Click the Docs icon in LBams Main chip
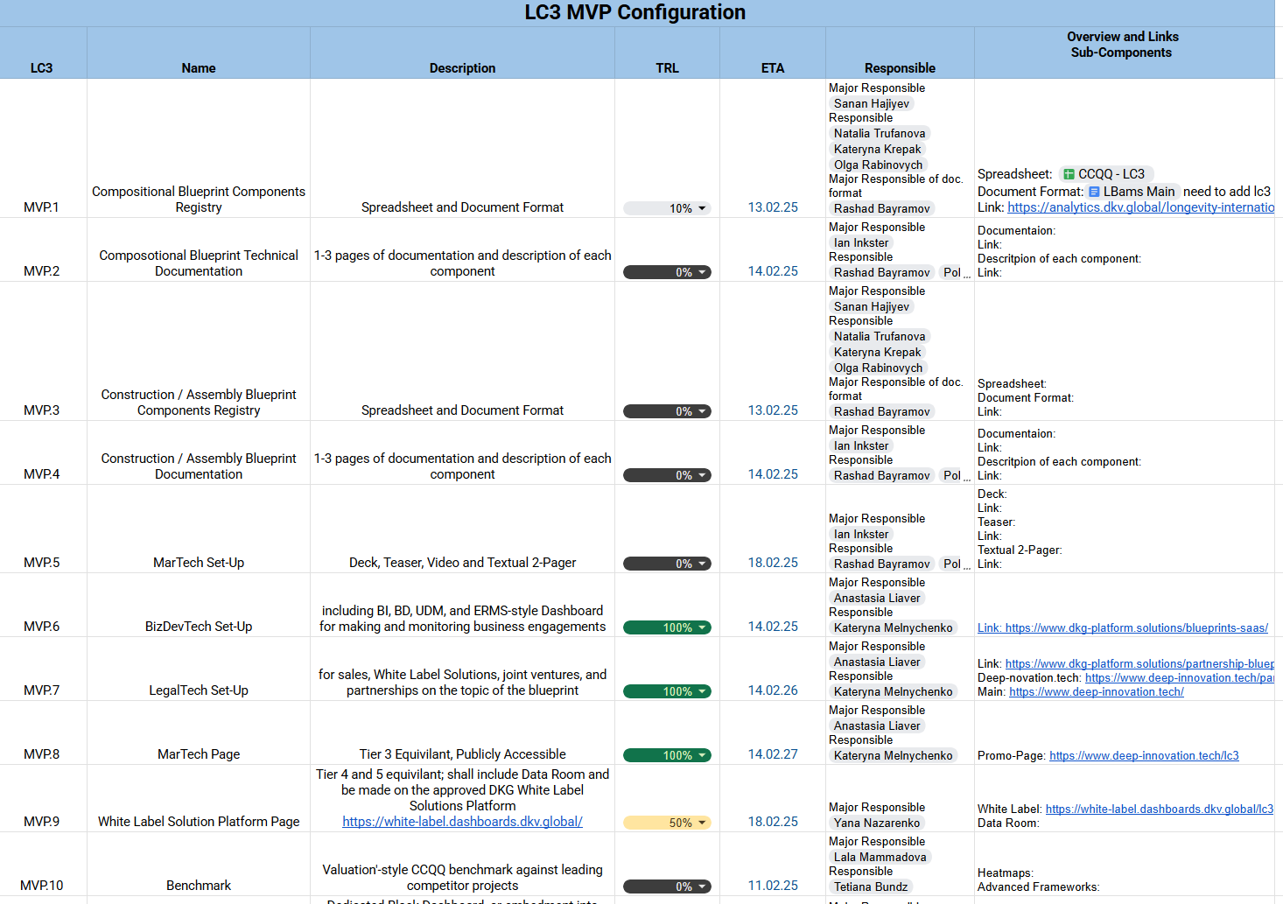Screen dimensions: 1283x904 pyautogui.click(x=1094, y=192)
